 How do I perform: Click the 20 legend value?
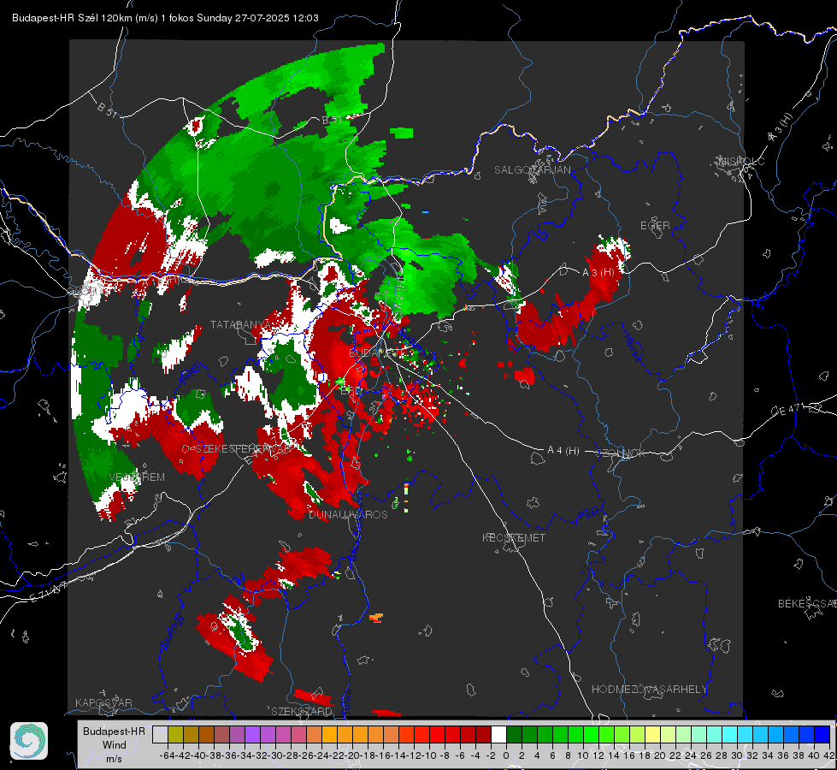coord(660,755)
